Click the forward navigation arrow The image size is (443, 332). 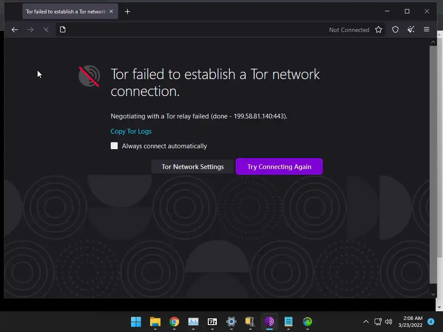pos(30,30)
